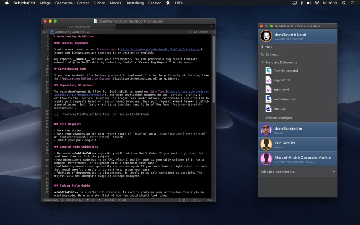The width and height of the screenshot is (360, 225).
Task: Open the Suchen menu
Action: click(x=99, y=3)
